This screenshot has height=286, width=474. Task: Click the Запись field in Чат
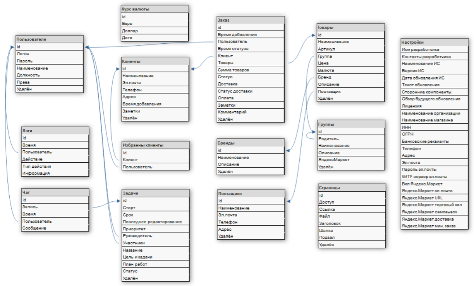tap(55, 207)
